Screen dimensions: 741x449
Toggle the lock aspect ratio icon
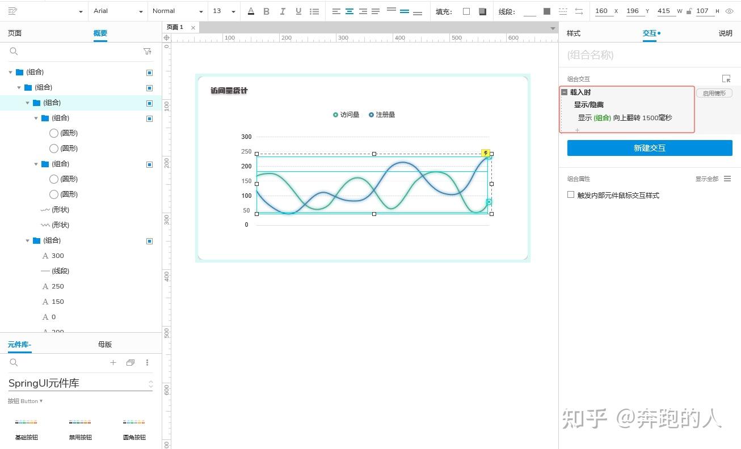689,11
